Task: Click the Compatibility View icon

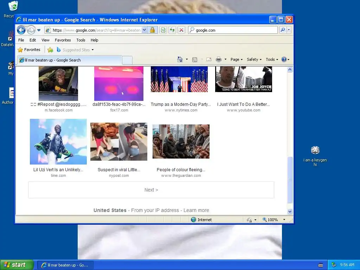Action: click(163, 30)
